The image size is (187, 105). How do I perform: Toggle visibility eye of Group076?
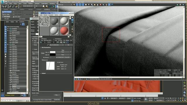click(x=9, y=30)
